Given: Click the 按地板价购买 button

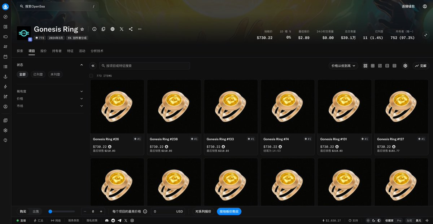Looking at the screenshot, I should 229,211.
